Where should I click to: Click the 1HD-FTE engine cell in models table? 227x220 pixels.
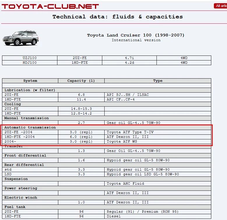tap(80, 63)
